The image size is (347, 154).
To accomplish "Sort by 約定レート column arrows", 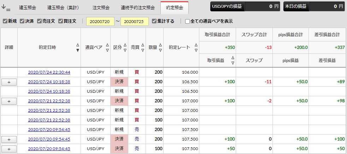I will (x=196, y=47).
